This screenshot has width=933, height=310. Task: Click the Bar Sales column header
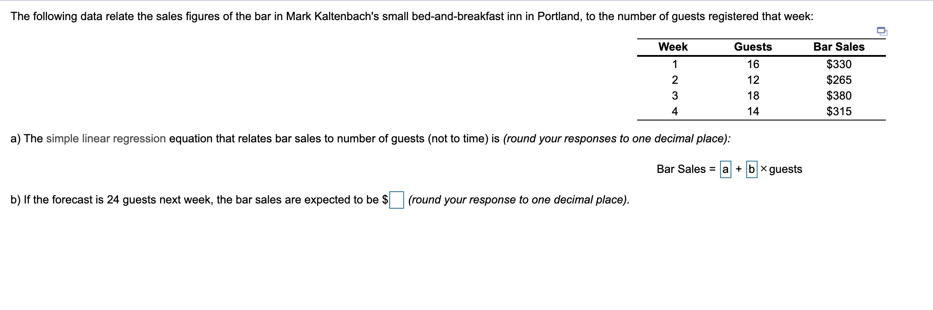(838, 47)
